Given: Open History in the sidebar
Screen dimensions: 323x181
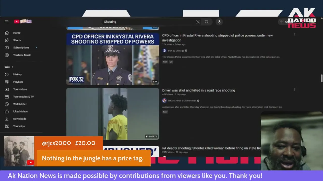Looking at the screenshot, I should click(x=17, y=74).
